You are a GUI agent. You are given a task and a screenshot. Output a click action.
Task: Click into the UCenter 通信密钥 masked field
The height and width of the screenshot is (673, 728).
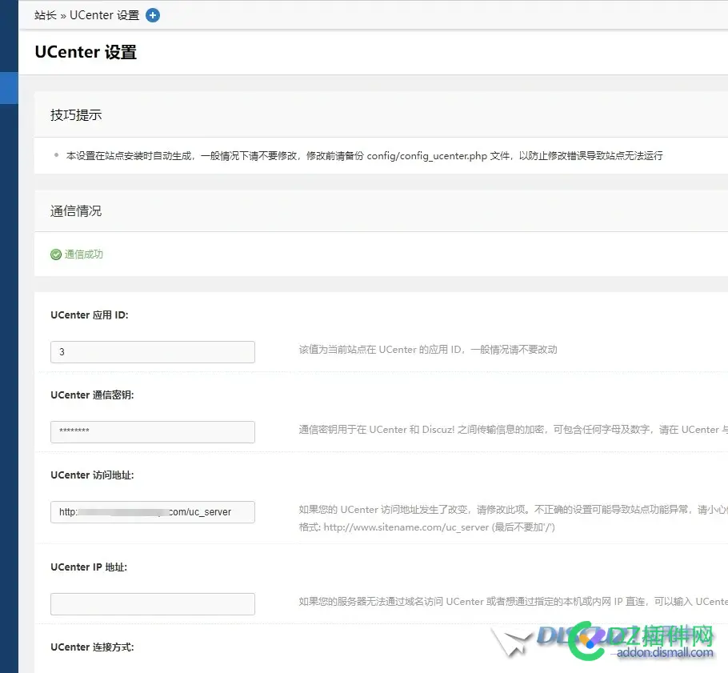[152, 432]
